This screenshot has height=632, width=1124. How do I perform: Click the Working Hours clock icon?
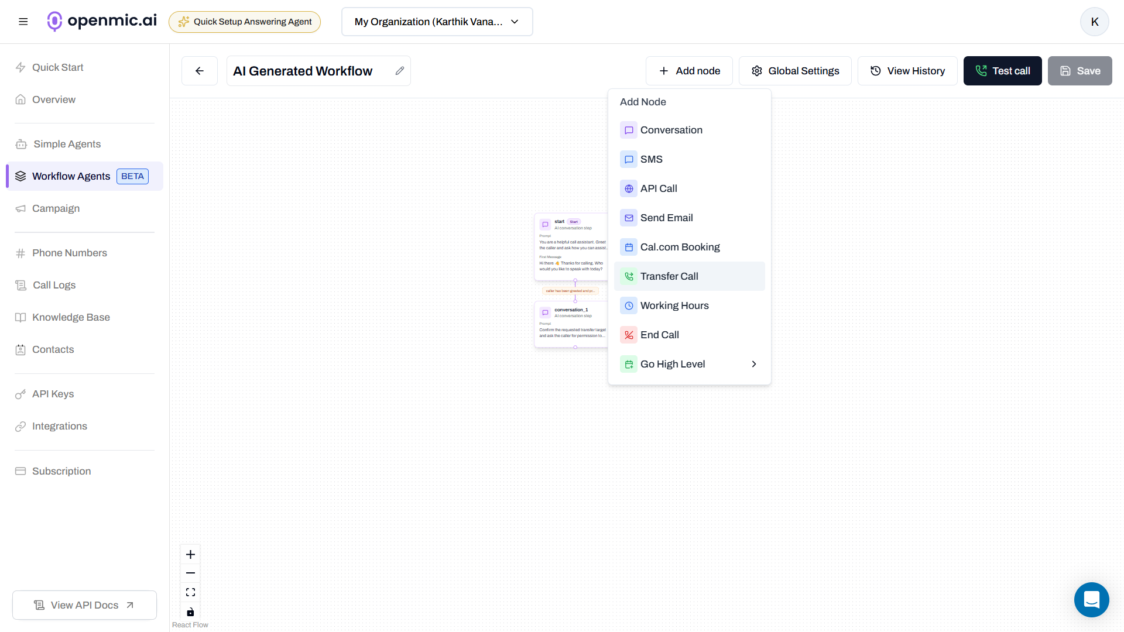click(x=629, y=305)
